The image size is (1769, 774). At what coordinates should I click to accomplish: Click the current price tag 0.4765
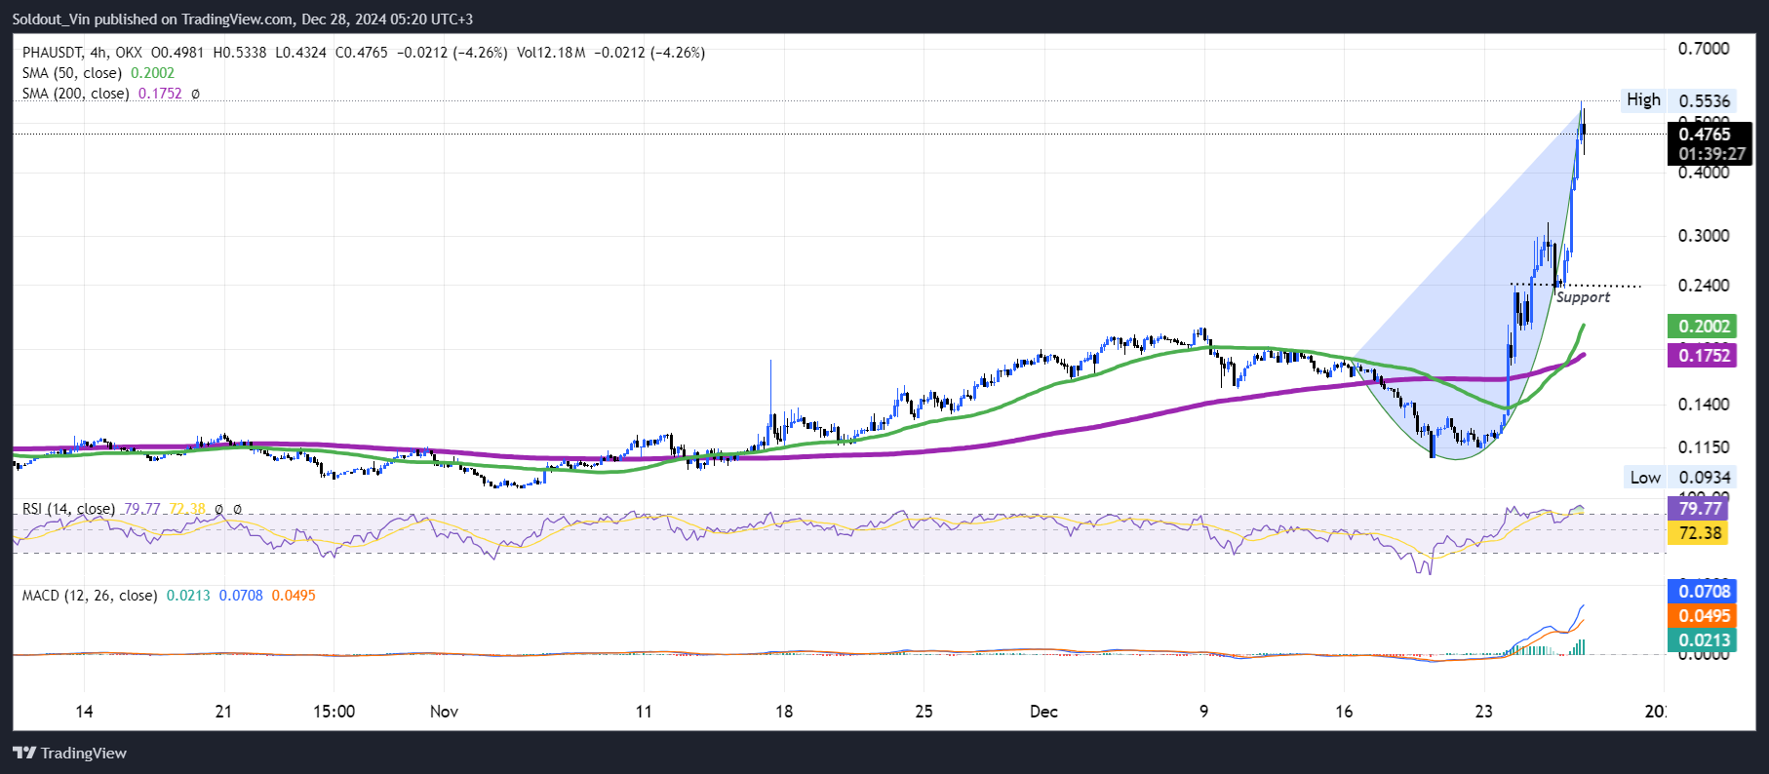1705,135
